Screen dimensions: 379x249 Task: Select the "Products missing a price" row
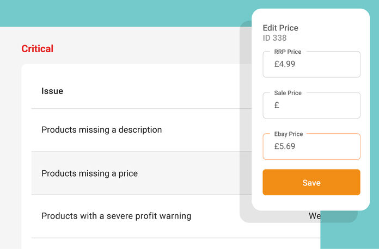point(89,173)
